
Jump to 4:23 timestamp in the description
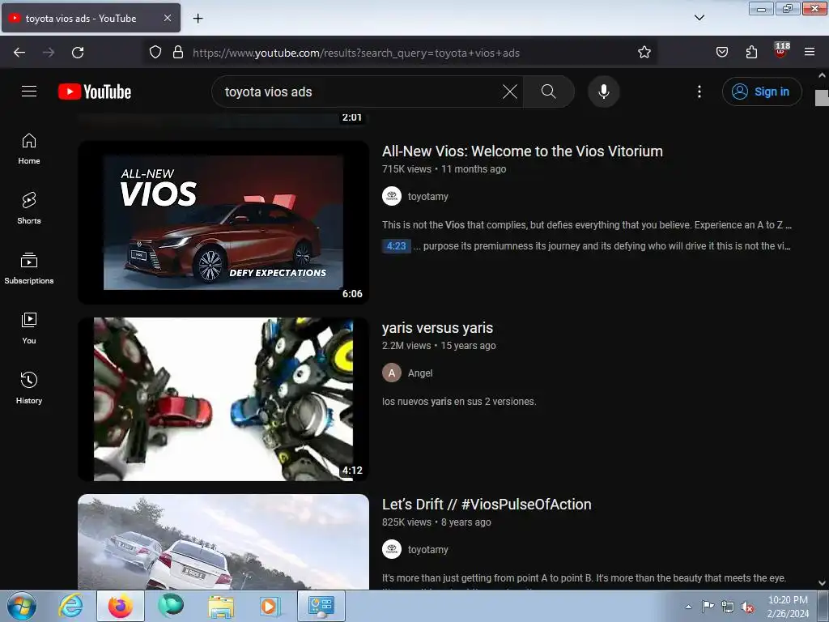pos(396,246)
